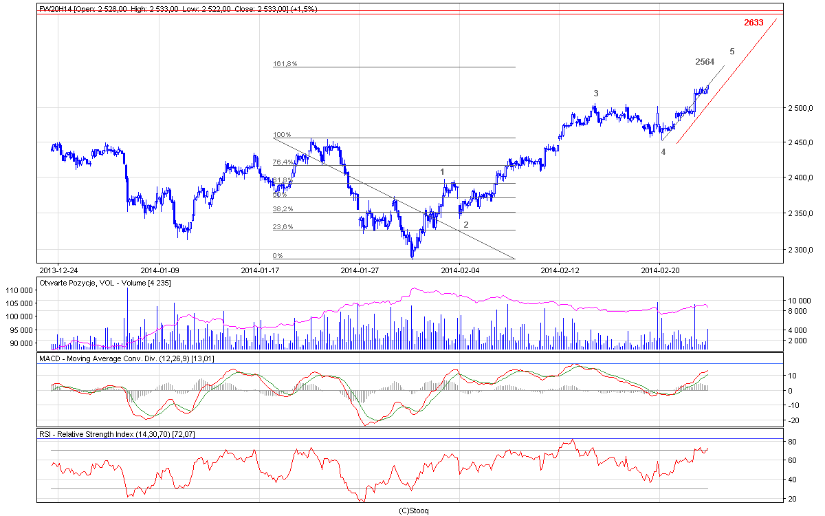Click the 100% Fibonacci level label
The height and width of the screenshot is (516, 825).
pos(283,135)
